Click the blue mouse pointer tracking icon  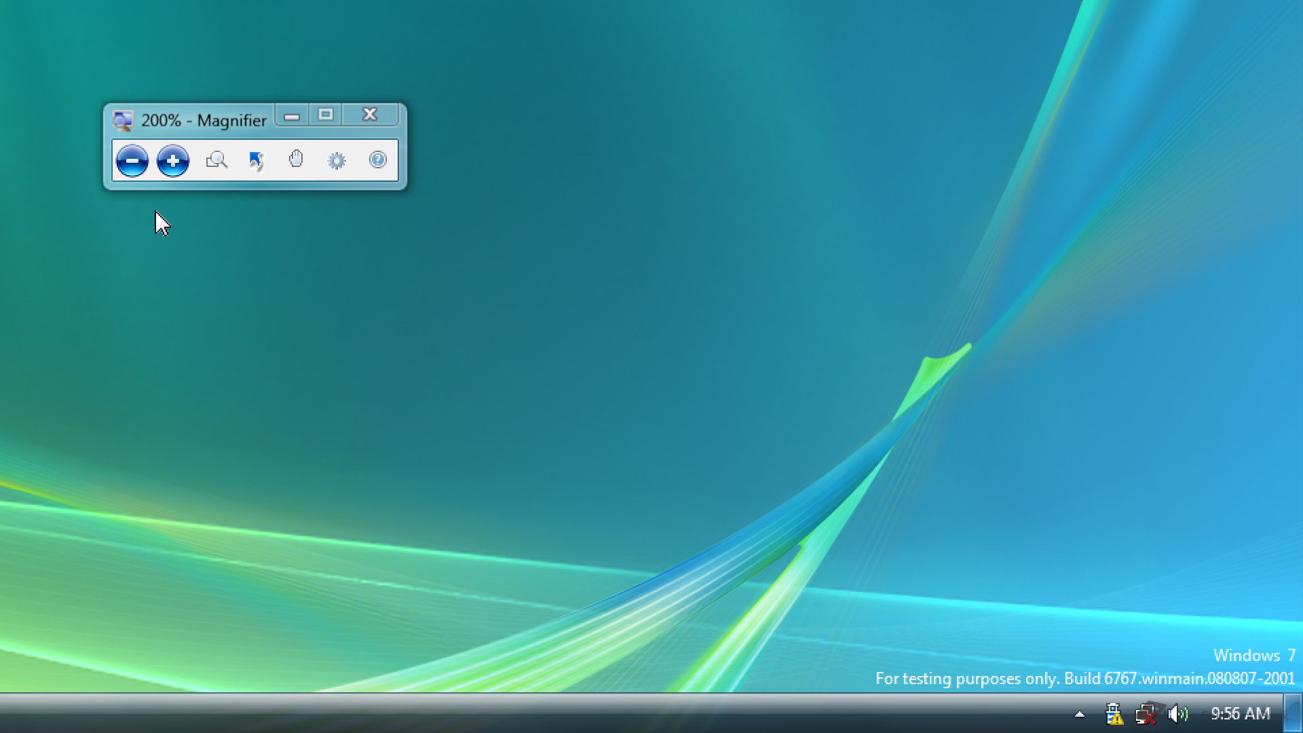(x=256, y=161)
